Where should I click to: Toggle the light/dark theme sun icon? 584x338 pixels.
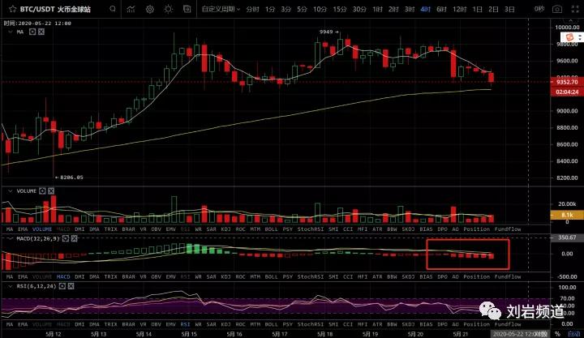[169, 9]
